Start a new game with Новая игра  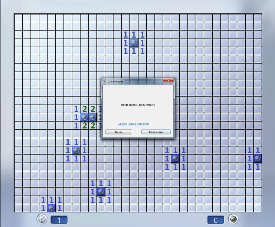[x=156, y=132]
